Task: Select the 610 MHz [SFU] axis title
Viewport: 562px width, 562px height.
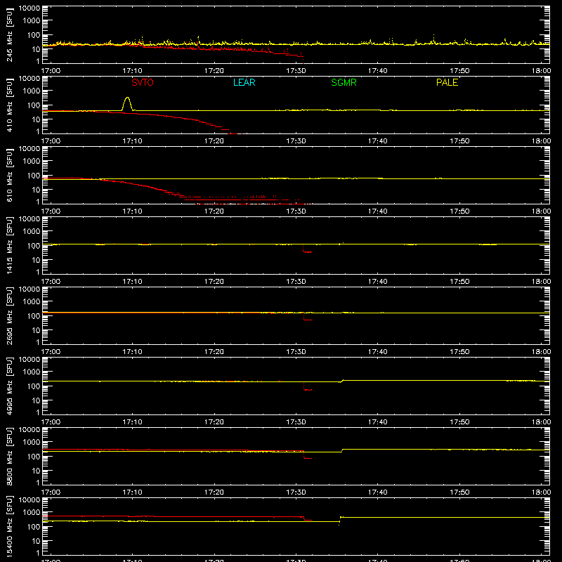Action: click(9, 175)
